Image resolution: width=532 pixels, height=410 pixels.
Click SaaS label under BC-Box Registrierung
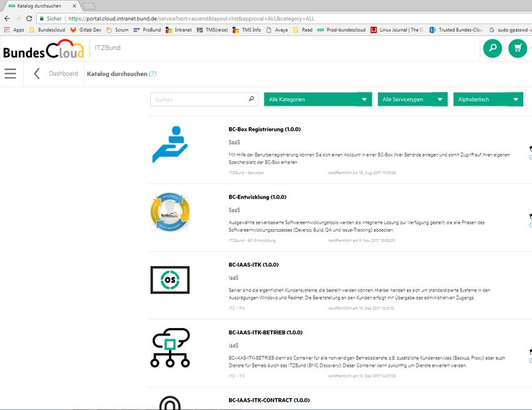click(234, 142)
